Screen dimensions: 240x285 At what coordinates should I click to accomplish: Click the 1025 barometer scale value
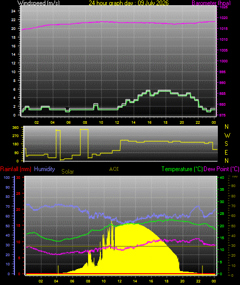pyautogui.click(x=224, y=7)
